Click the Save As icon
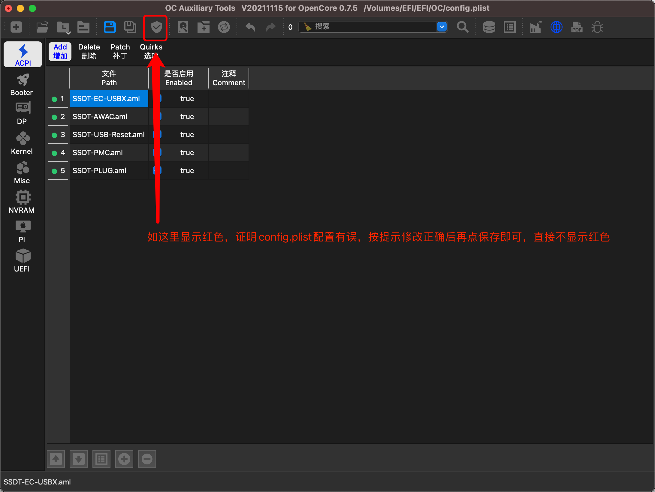Screen dimensions: 655x492 pos(130,27)
